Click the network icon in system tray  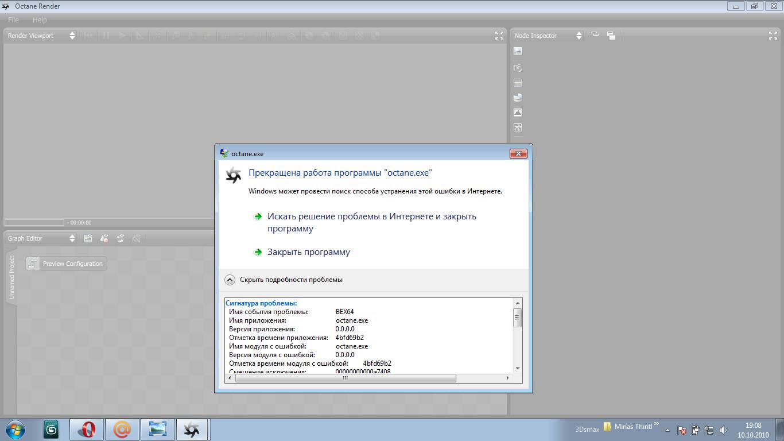pyautogui.click(x=709, y=430)
